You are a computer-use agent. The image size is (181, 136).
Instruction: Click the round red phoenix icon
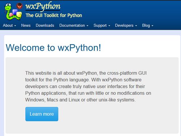(x=20, y=6)
